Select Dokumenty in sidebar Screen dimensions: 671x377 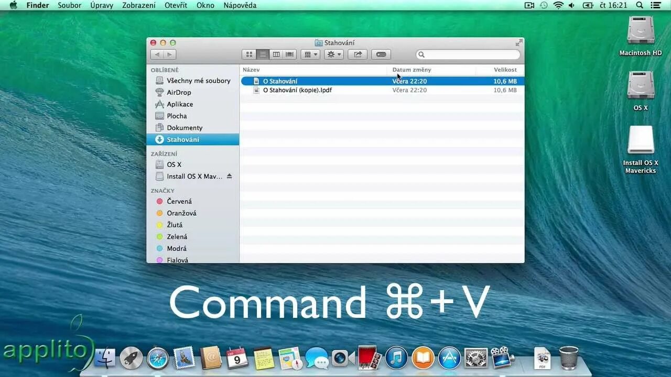[x=193, y=128]
